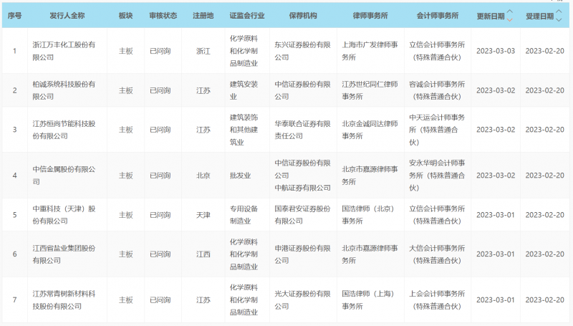Select 江西 registration location cell

coord(203,254)
